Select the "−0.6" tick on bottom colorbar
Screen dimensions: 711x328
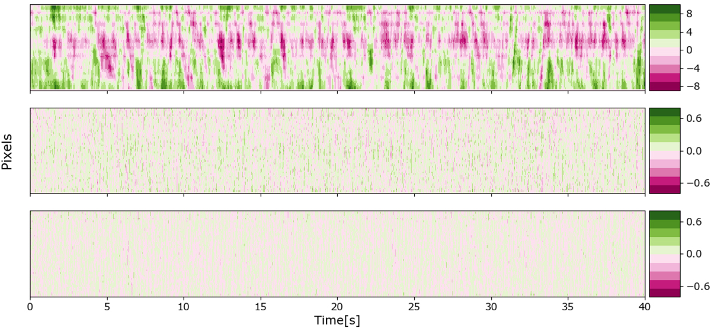[691, 286]
